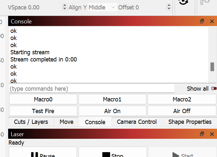Pause the laser job
The height and width of the screenshot is (157, 217).
(x=43, y=154)
